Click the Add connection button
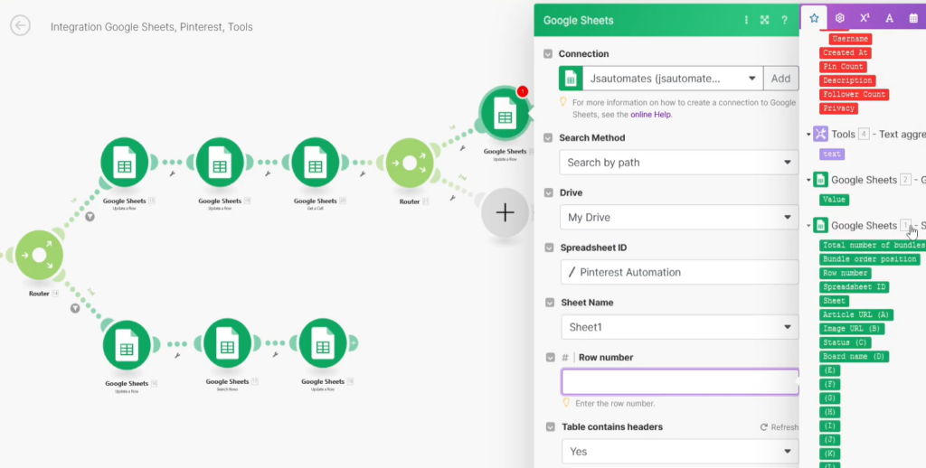Viewport: 926px width, 468px height. (780, 78)
